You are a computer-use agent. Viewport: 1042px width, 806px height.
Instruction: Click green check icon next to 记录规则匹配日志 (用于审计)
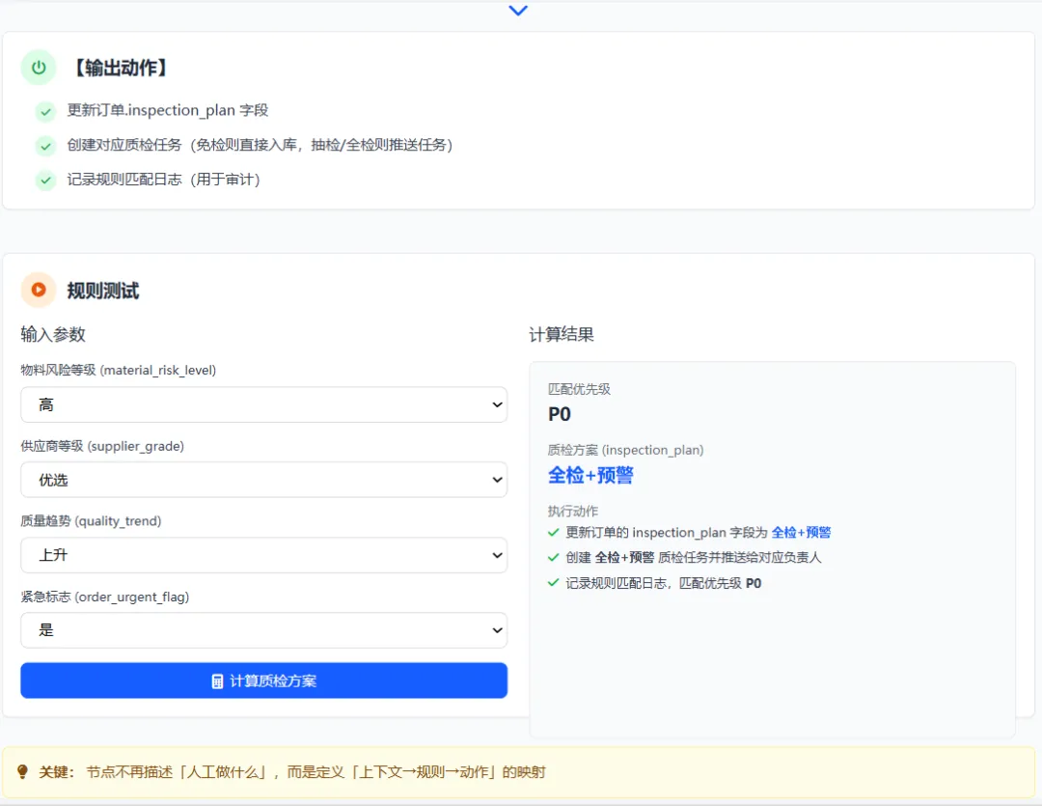tap(45, 180)
